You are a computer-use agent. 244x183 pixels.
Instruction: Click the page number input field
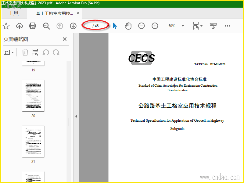(x=87, y=26)
